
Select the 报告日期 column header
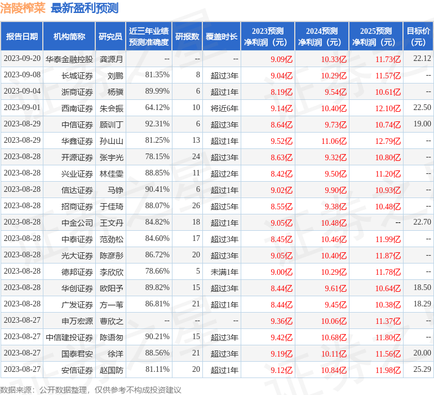pos(22,36)
